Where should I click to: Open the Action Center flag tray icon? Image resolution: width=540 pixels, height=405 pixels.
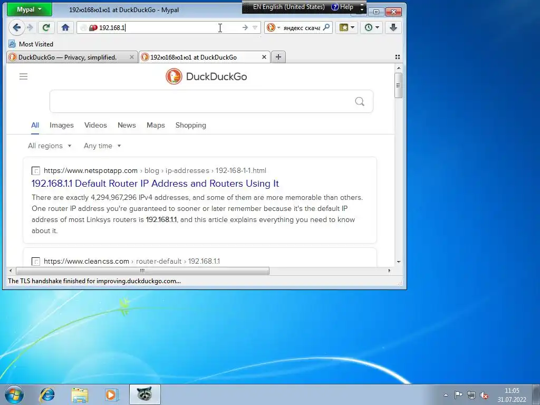[x=458, y=395]
